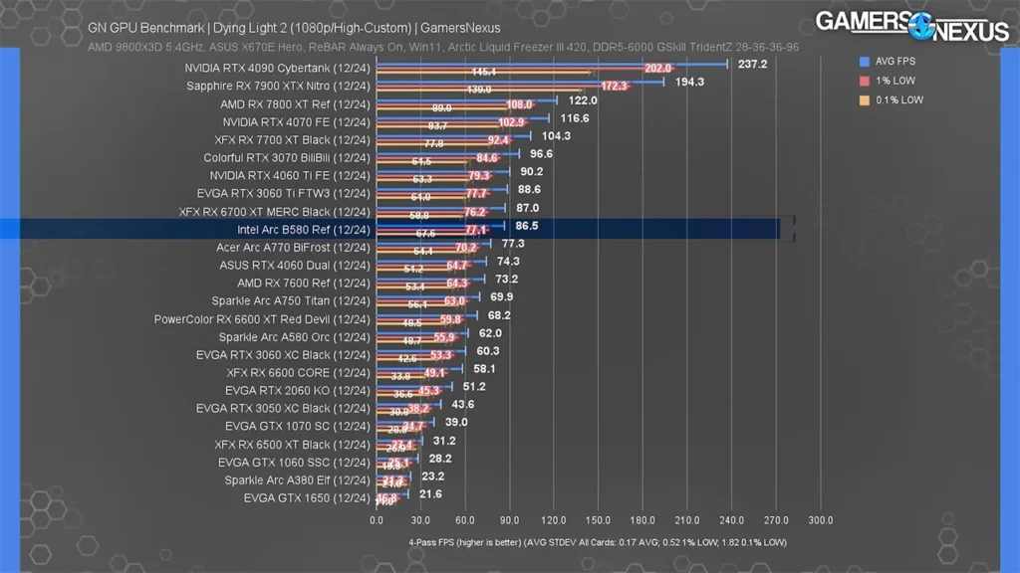This screenshot has width=1020, height=573.
Task: Click the 145.4 point-one-percent-low value
Action: [483, 72]
